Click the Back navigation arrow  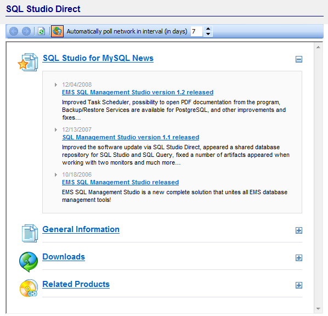point(14,31)
